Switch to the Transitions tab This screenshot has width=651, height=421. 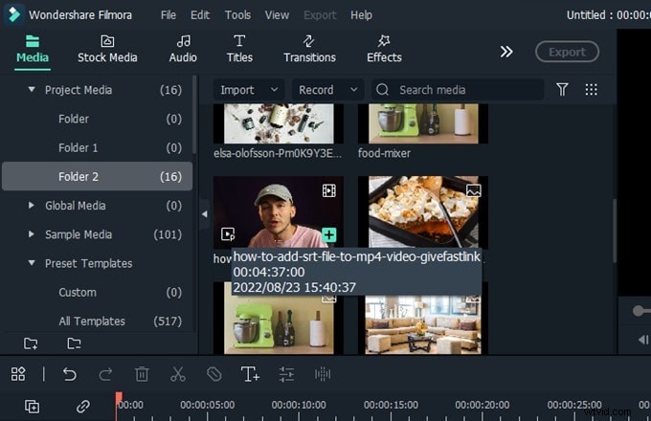coord(309,49)
